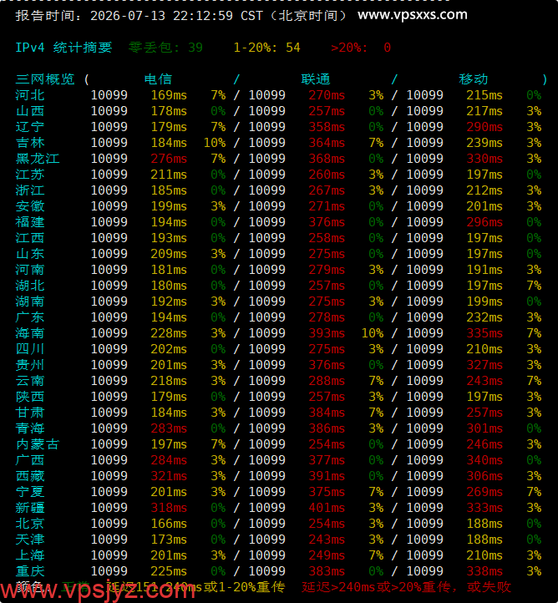Viewport: 558px width, 603px height.
Task: Click the '移动' column header
Action: 474,79
